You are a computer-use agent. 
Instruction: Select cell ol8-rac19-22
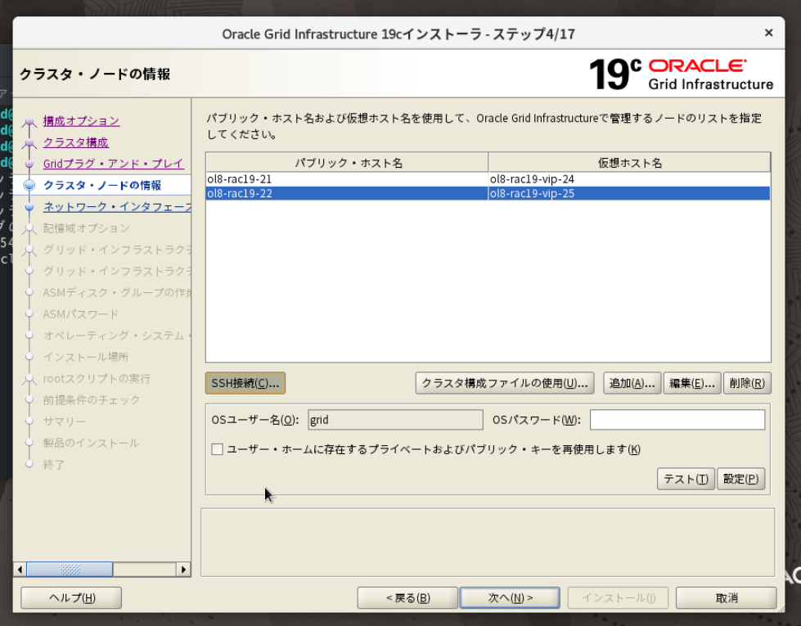348,194
